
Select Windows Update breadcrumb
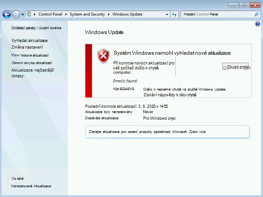click(127, 14)
